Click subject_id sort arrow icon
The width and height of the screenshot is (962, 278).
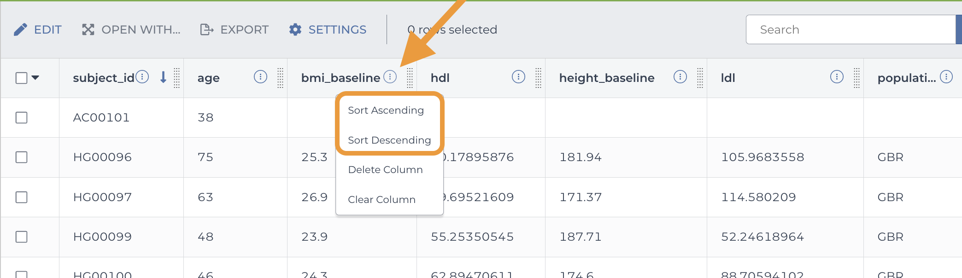pyautogui.click(x=163, y=77)
